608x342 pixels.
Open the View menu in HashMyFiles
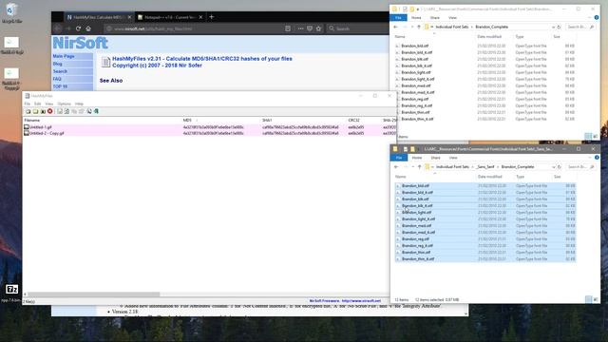(48, 104)
